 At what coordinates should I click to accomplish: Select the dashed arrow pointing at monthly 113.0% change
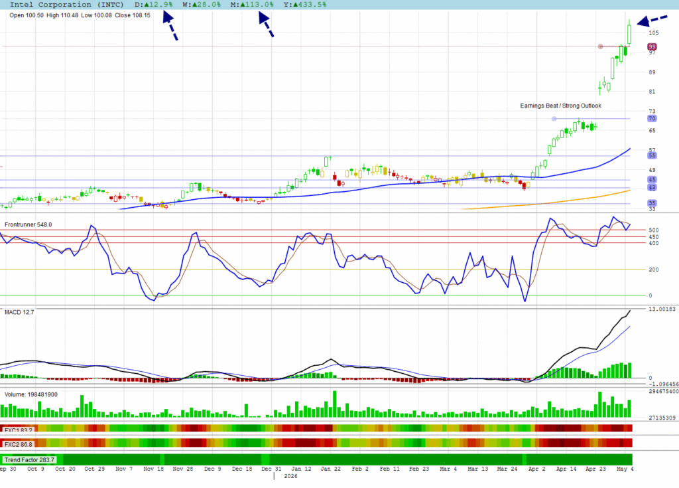267,25
